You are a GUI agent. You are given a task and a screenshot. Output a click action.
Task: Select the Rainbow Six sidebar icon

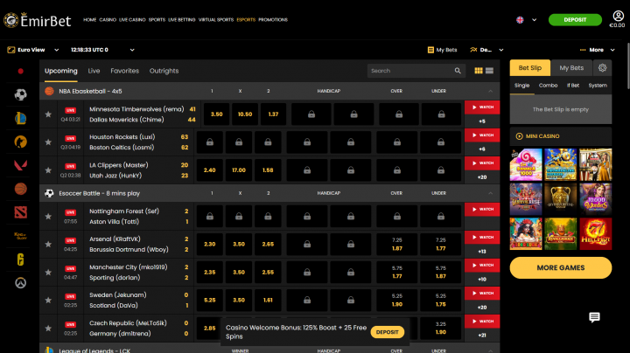tap(20, 260)
